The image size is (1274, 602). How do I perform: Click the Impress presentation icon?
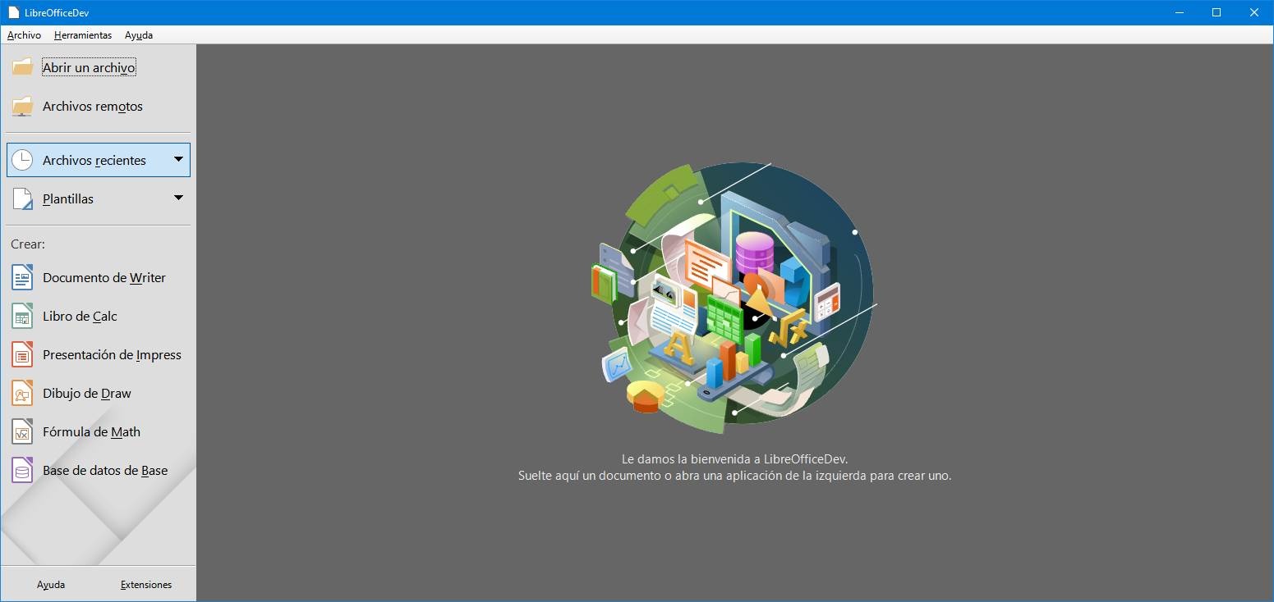tap(22, 354)
